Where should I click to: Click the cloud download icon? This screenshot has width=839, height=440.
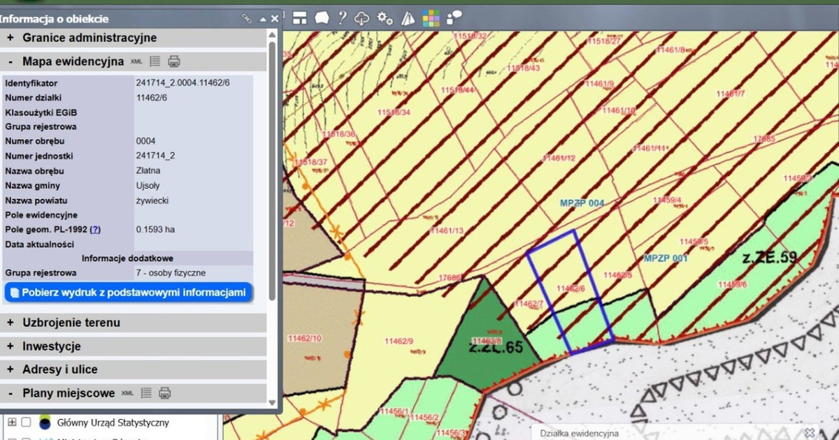[x=362, y=18]
